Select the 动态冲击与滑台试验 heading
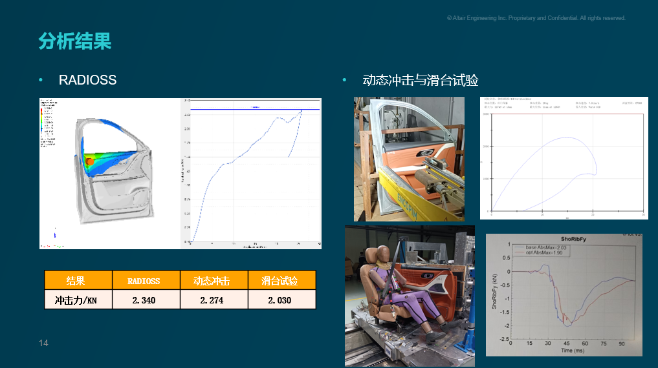This screenshot has height=368, width=658. [421, 80]
